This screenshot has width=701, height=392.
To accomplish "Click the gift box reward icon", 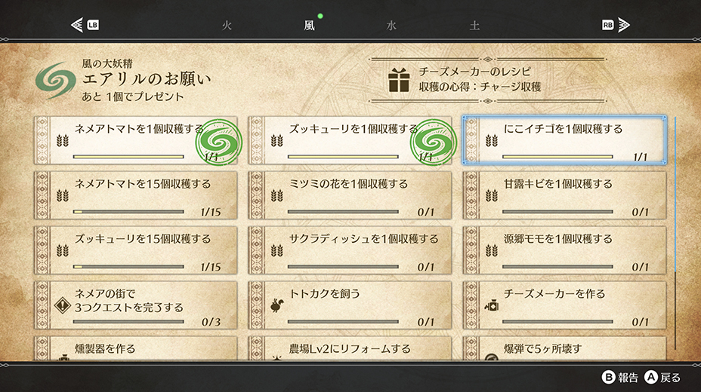I will [x=399, y=80].
